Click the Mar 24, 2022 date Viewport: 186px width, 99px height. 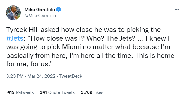41,76
